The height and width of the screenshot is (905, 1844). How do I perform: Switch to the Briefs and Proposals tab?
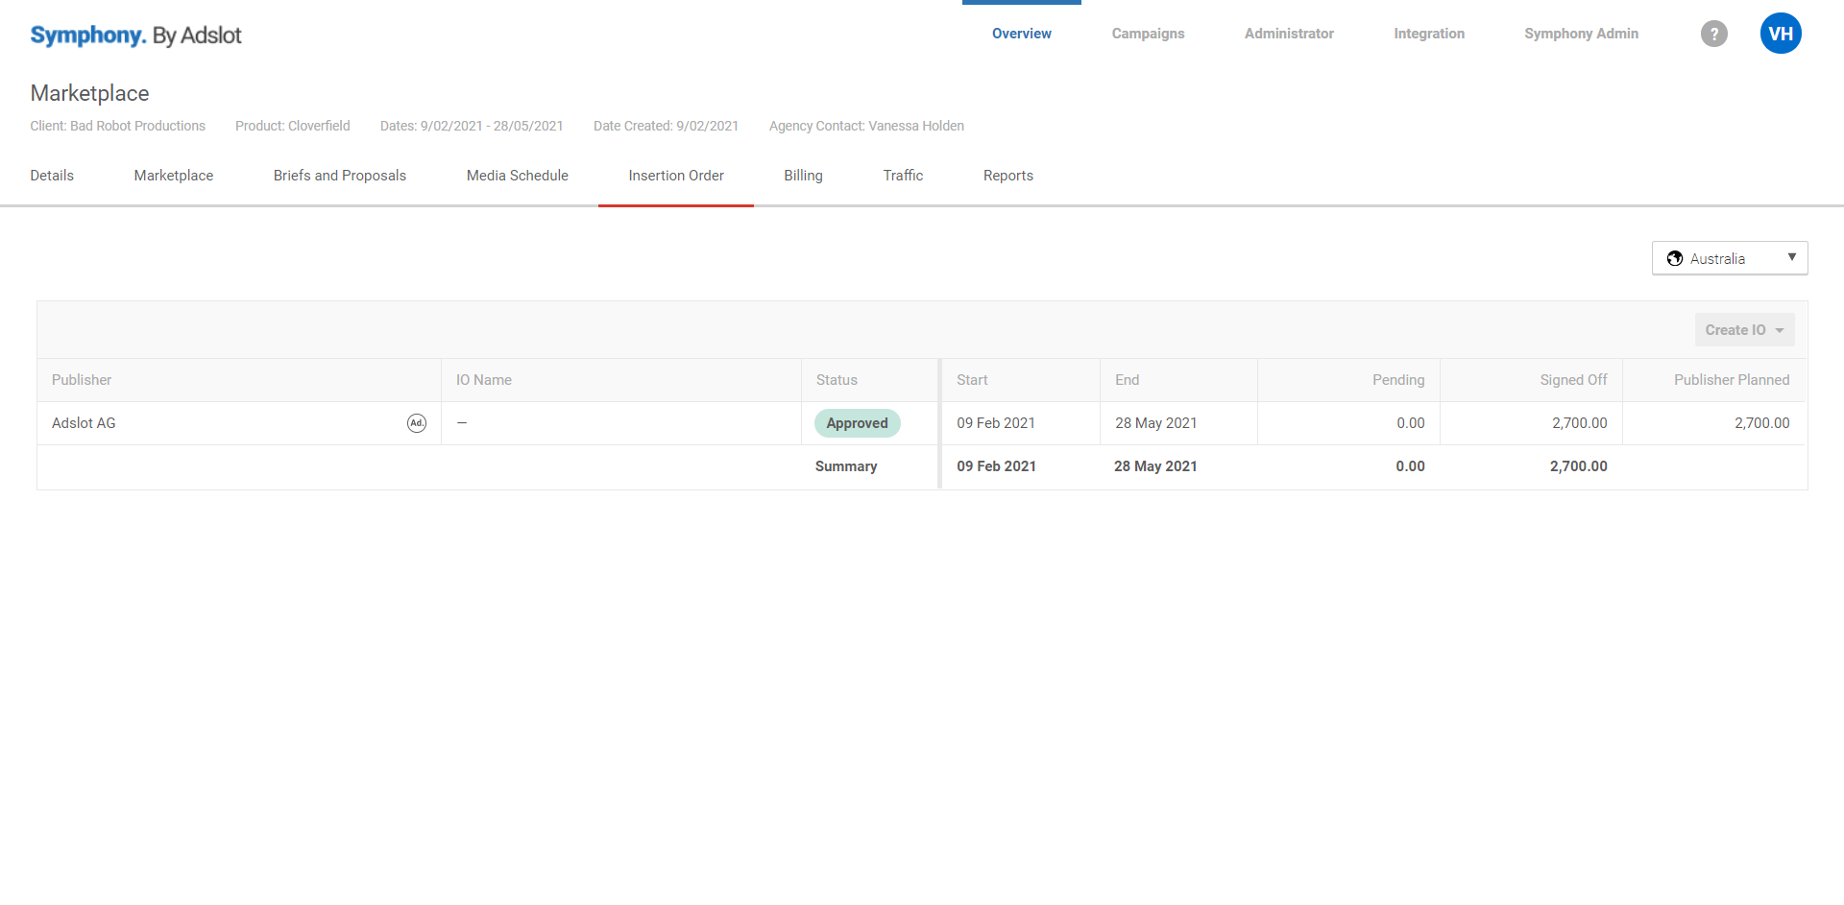340,176
